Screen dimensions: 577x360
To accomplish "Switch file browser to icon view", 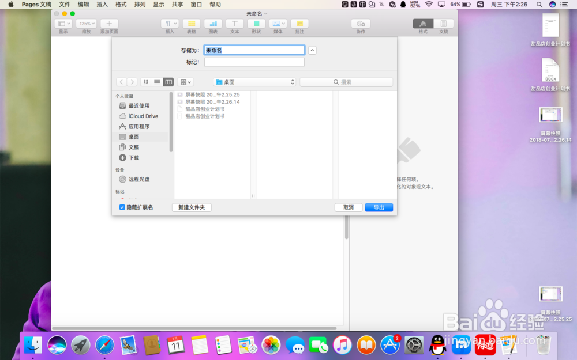I will (146, 82).
